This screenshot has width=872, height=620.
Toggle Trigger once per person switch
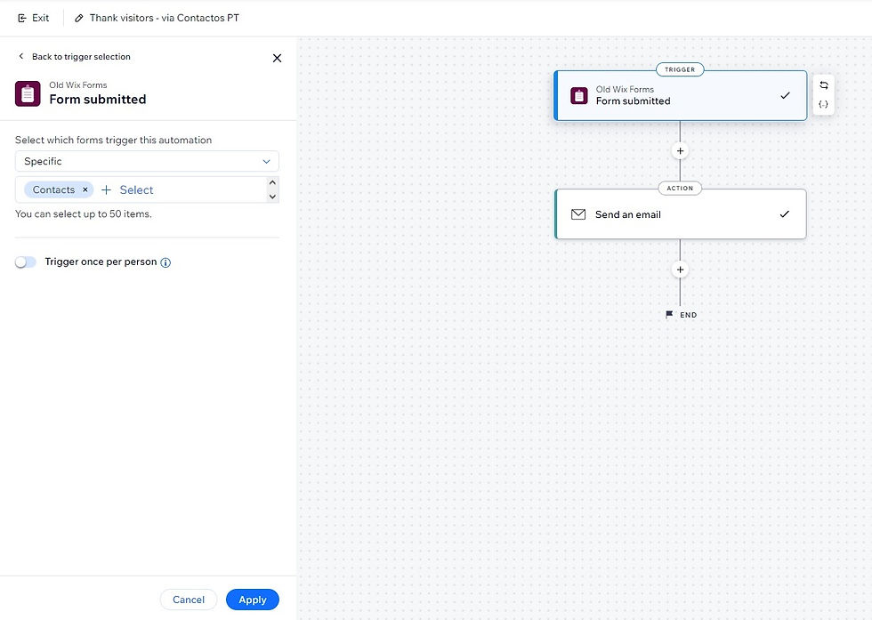pyautogui.click(x=26, y=262)
